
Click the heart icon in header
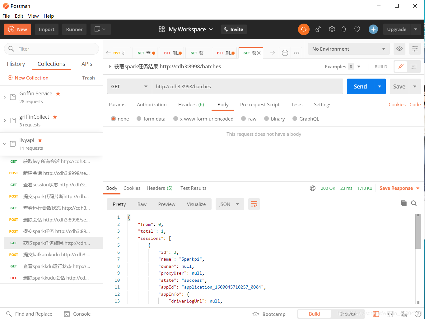357,29
